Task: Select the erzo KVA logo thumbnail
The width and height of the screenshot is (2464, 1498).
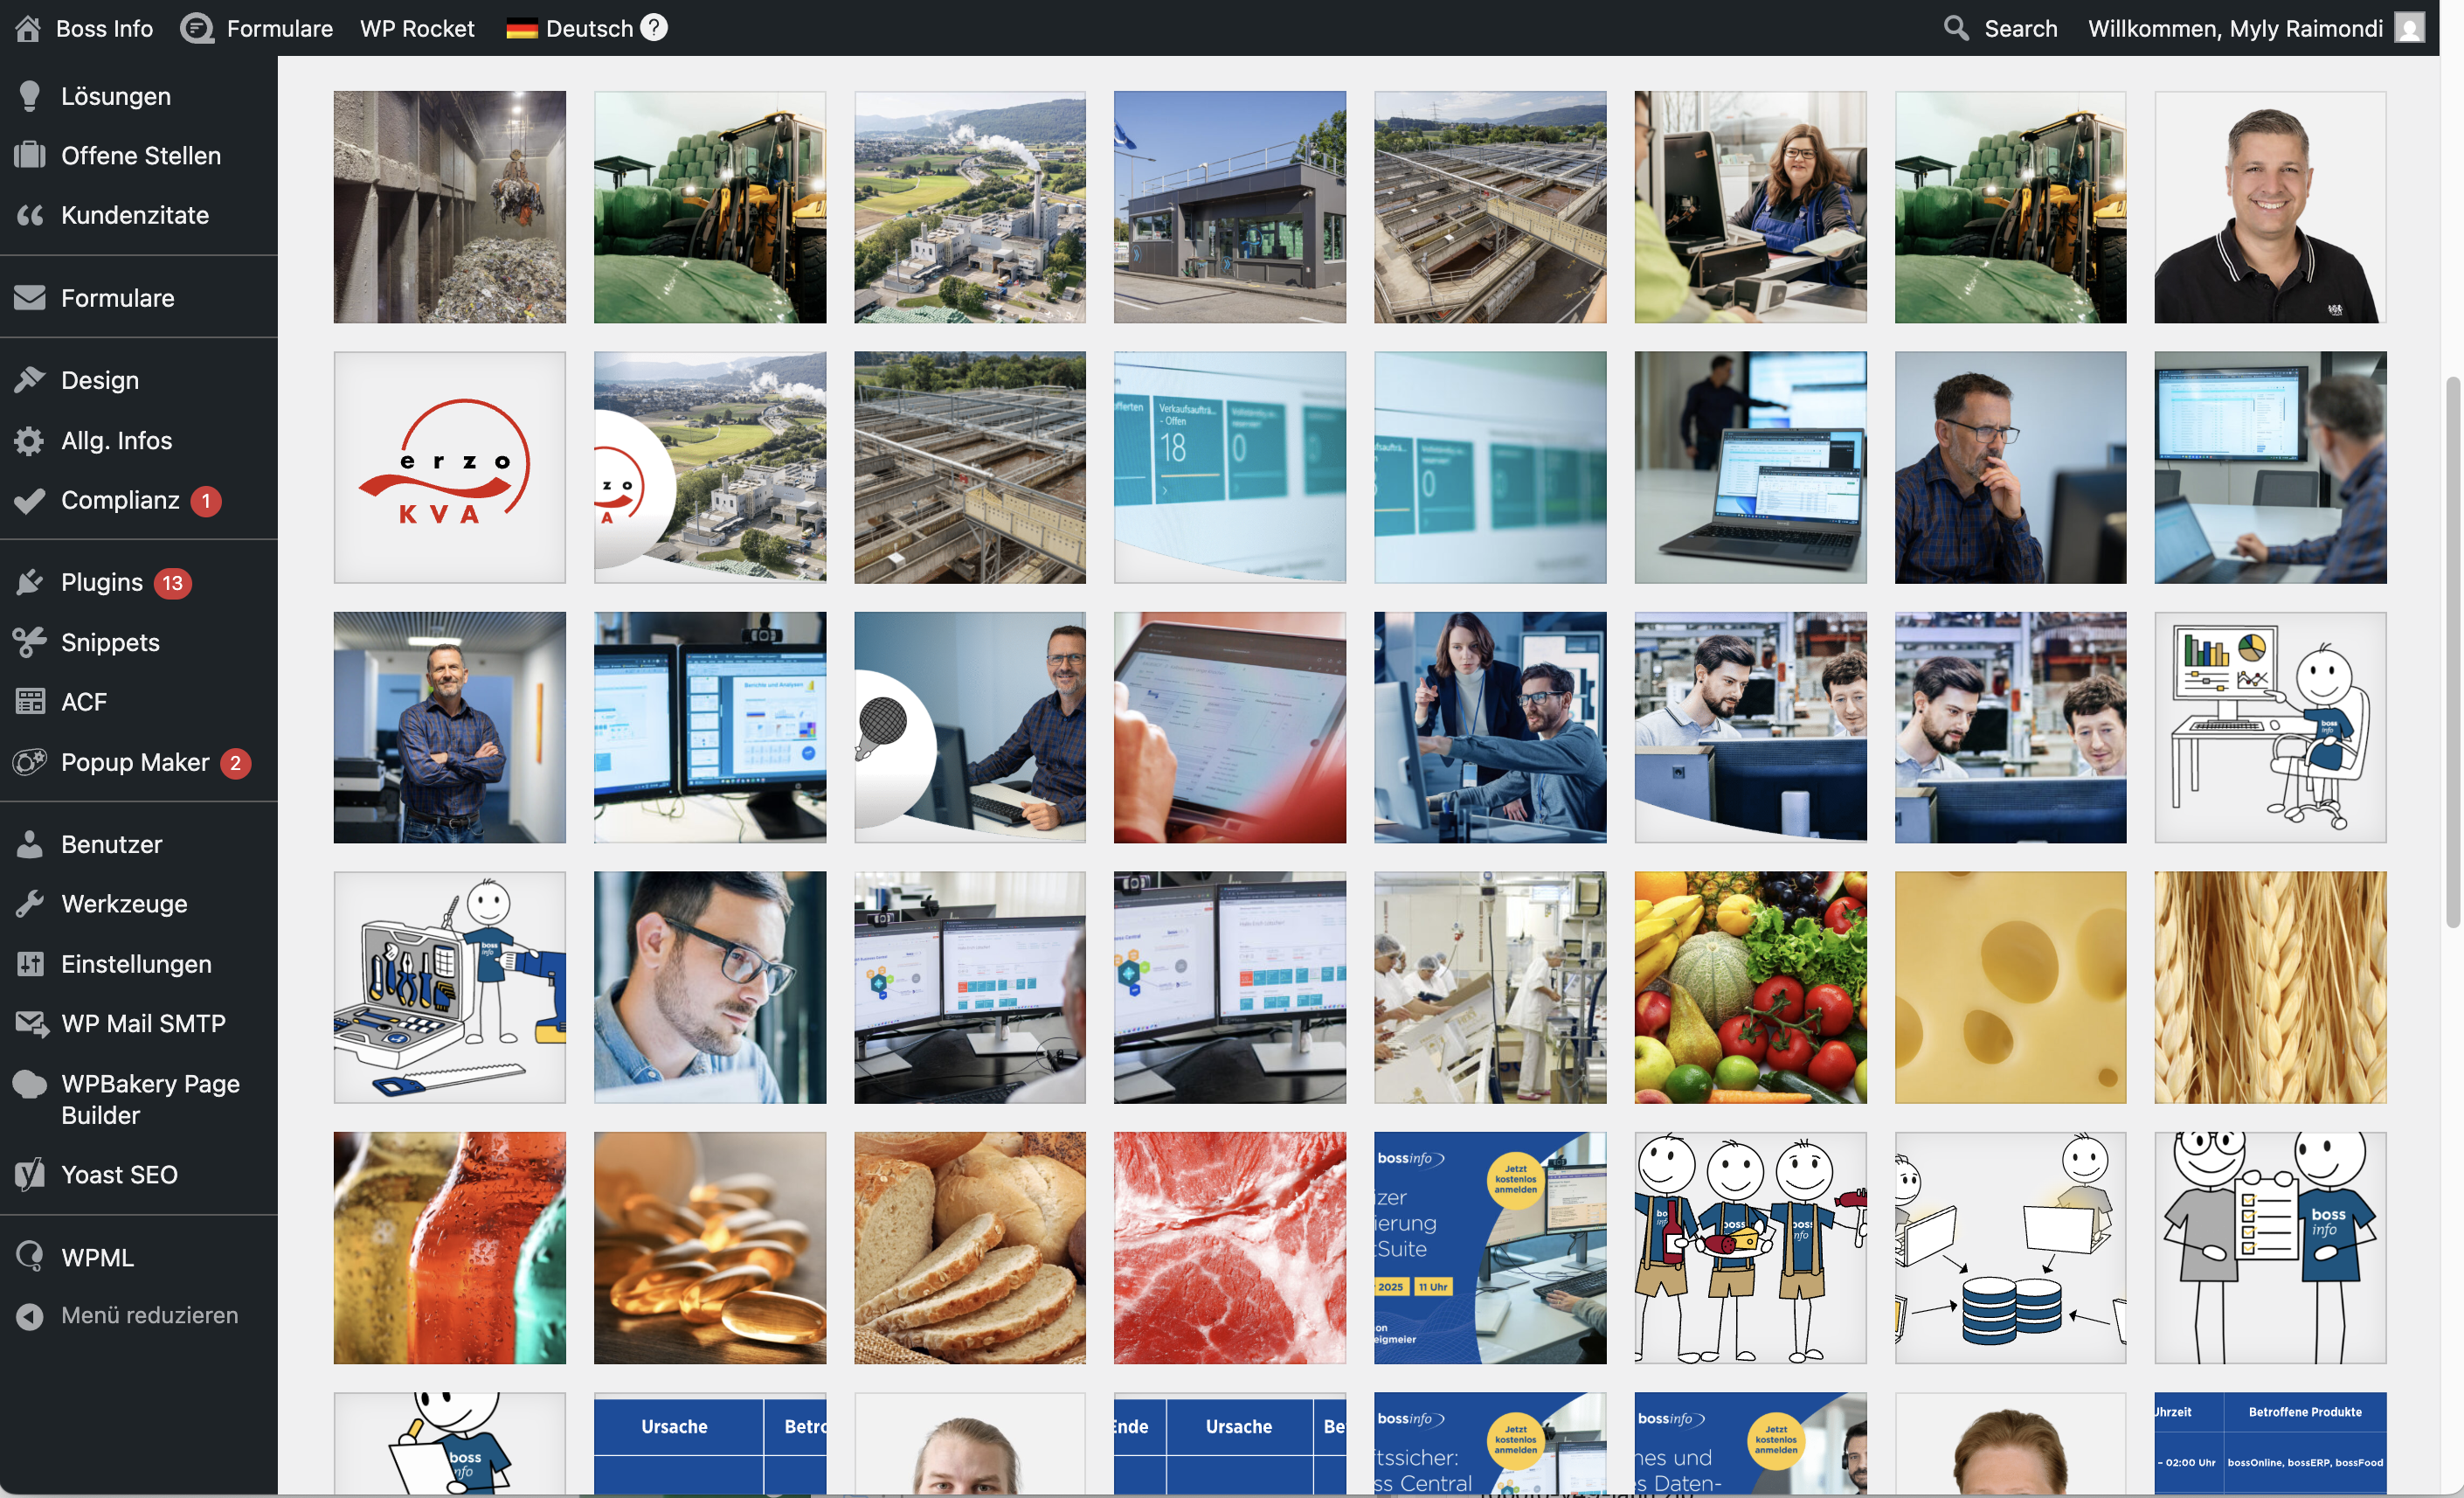Action: pos(449,467)
